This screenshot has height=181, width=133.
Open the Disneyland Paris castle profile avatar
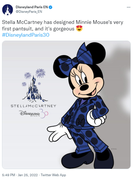tap(7, 10)
